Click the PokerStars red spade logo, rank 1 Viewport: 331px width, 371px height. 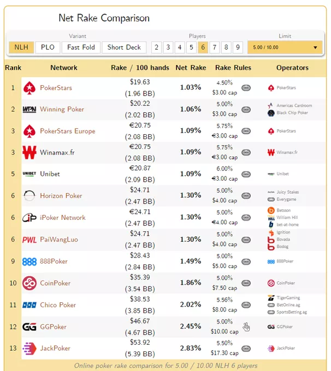click(29, 88)
